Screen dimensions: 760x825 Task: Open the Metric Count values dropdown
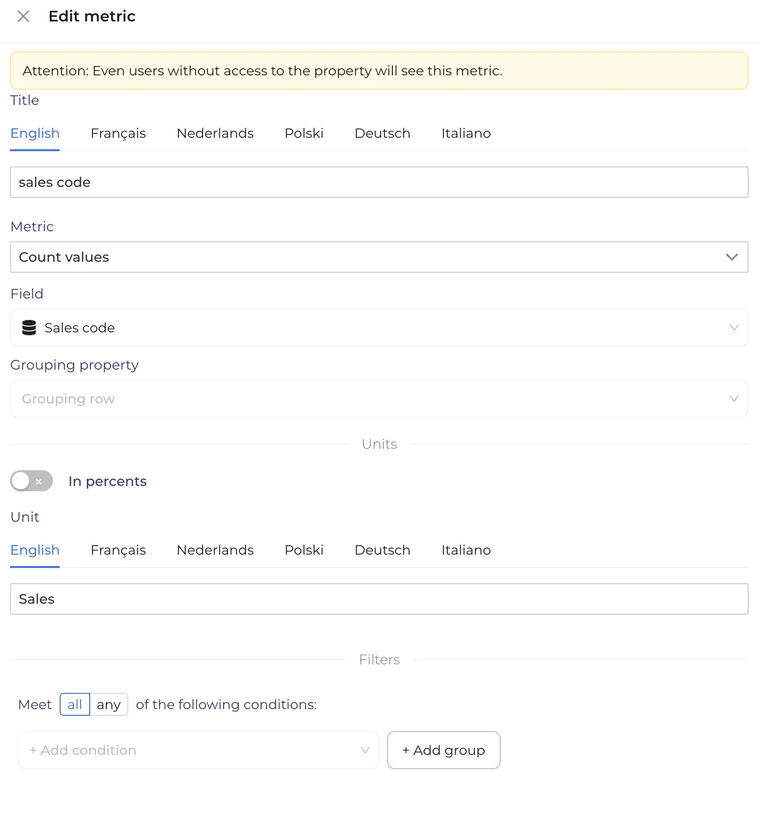click(379, 257)
